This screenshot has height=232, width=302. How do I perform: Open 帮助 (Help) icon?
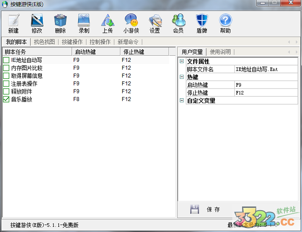click(x=225, y=21)
